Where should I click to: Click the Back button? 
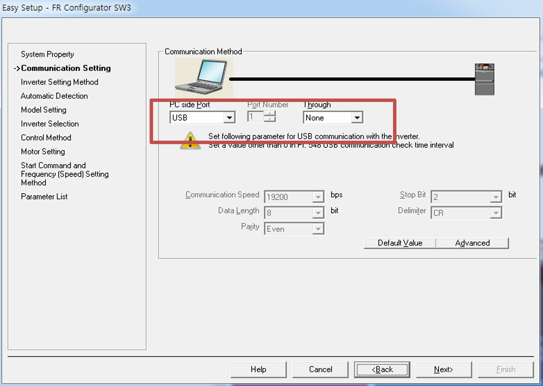tap(382, 370)
